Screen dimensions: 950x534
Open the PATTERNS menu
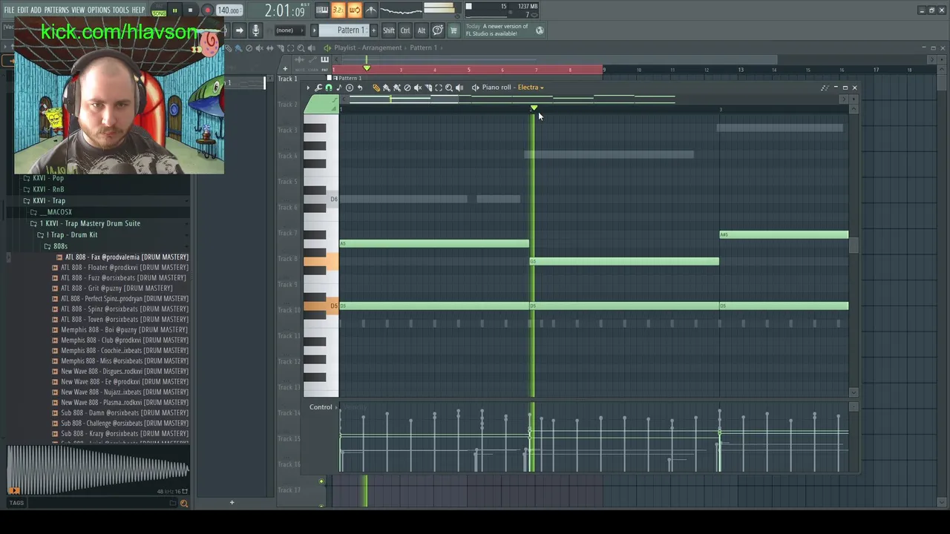(x=56, y=10)
